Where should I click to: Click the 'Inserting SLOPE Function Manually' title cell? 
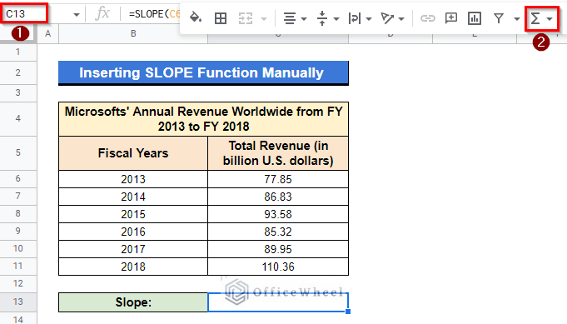(x=204, y=72)
